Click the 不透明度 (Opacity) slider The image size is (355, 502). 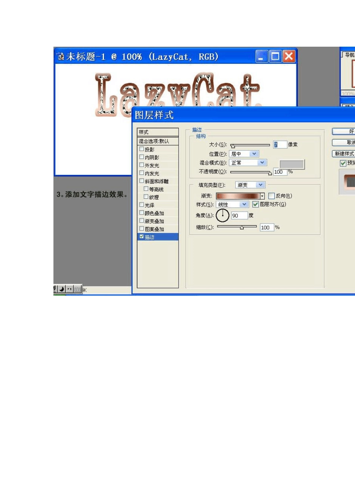(x=251, y=173)
